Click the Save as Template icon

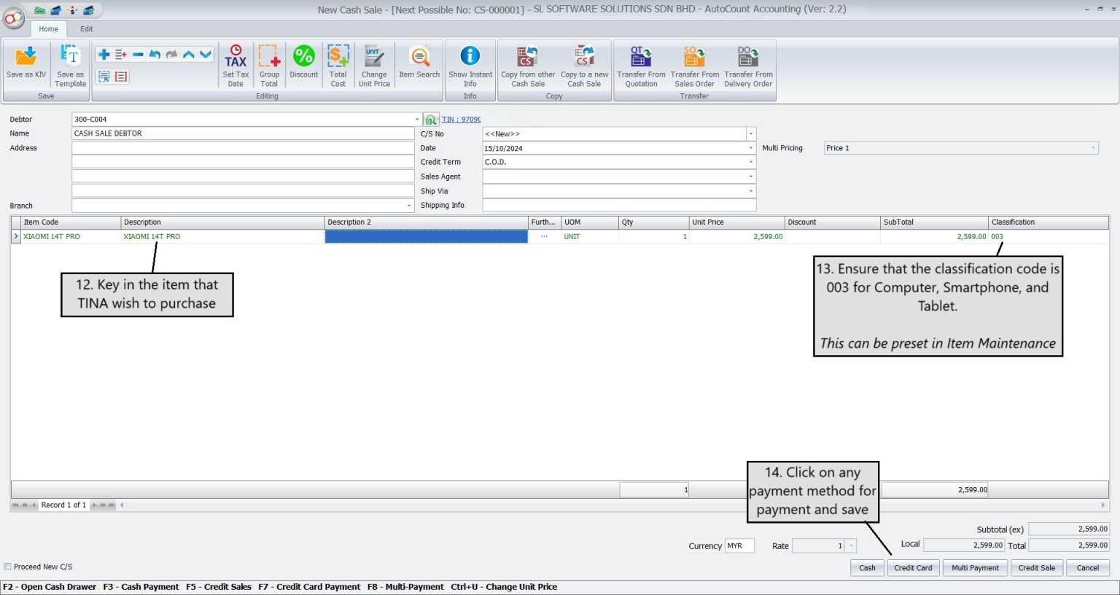[70, 64]
